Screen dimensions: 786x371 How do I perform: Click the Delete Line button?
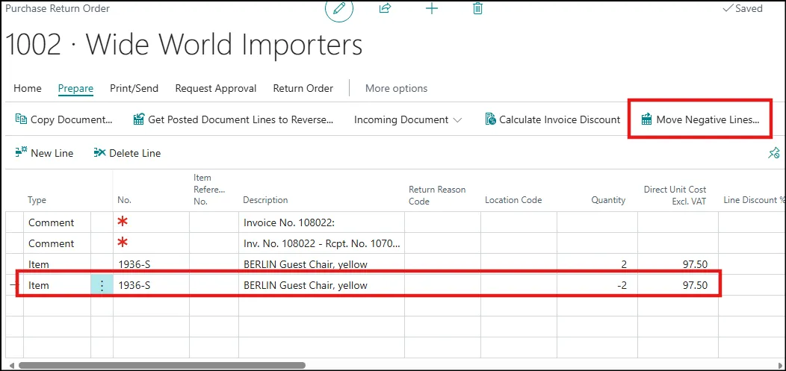127,153
